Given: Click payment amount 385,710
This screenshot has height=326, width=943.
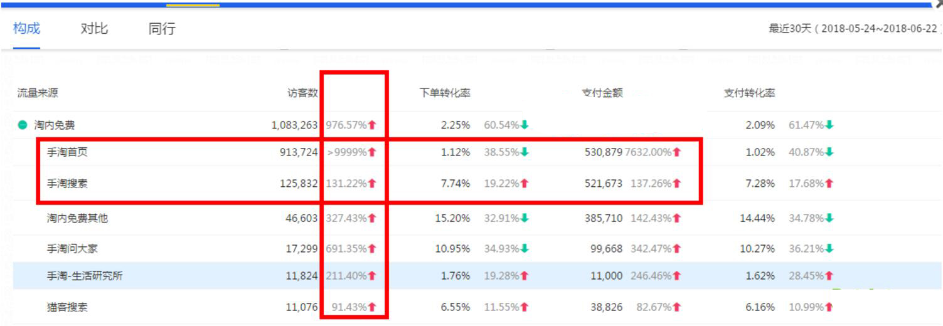Looking at the screenshot, I should click(x=604, y=218).
